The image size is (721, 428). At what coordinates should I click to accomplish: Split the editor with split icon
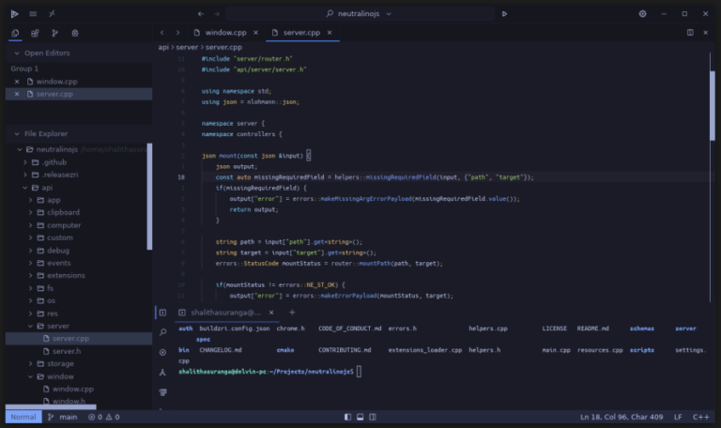coord(690,33)
